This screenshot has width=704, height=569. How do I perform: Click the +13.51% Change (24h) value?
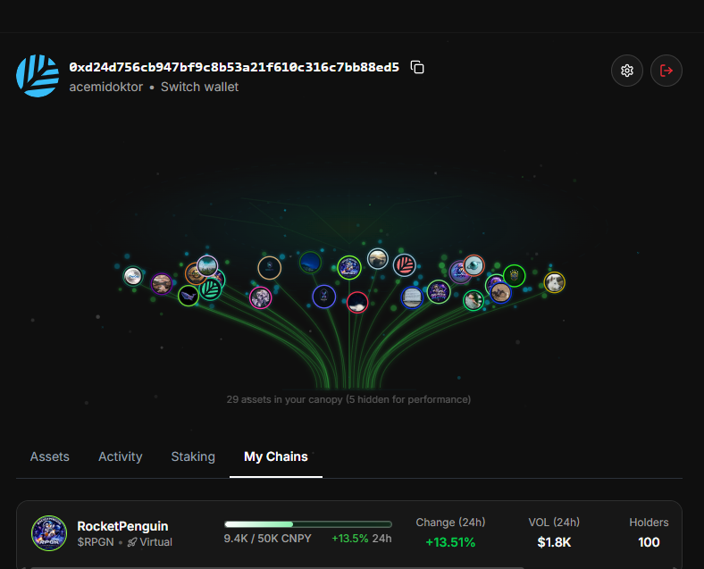tap(450, 542)
